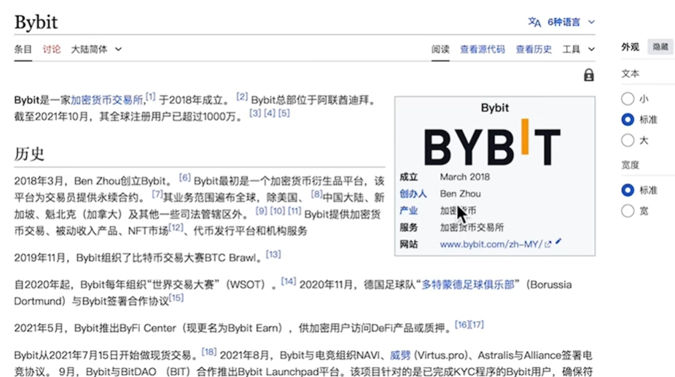Open citation reference [9]

pos(261,210)
